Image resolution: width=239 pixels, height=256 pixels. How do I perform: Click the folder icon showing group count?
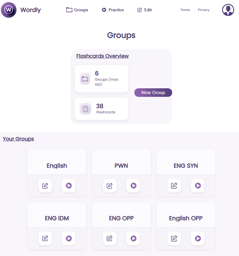coord(85,79)
